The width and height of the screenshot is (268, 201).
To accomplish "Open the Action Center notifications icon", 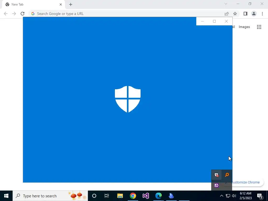I will coord(260,196).
